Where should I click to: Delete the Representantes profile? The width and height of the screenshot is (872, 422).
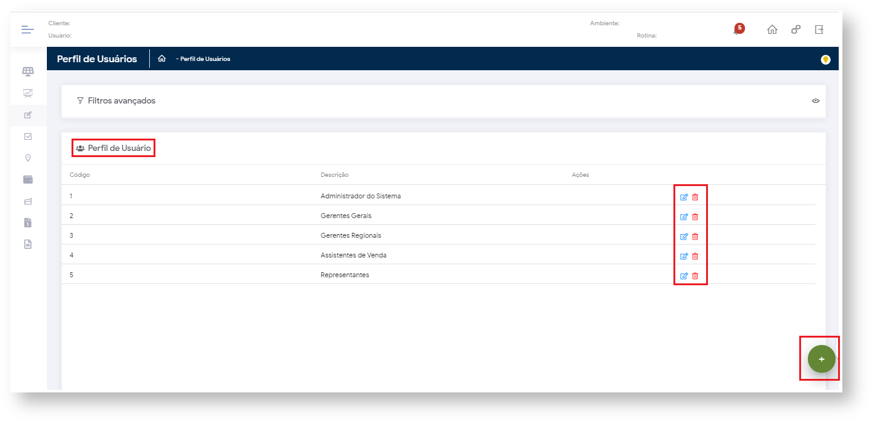[695, 276]
